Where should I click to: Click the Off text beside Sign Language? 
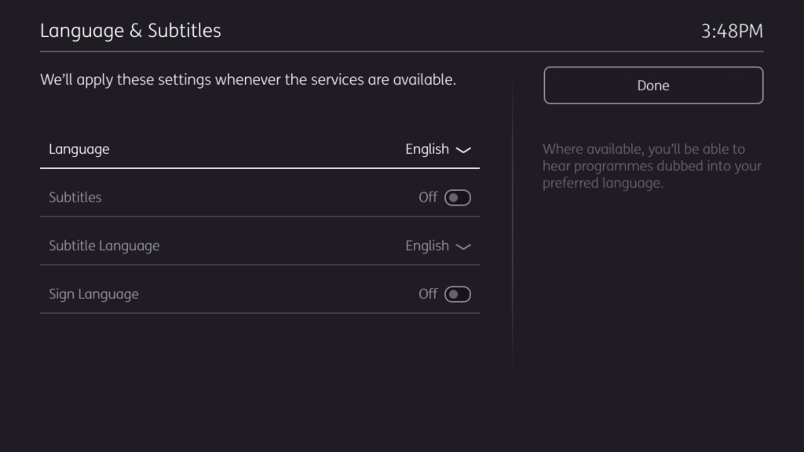(x=428, y=295)
